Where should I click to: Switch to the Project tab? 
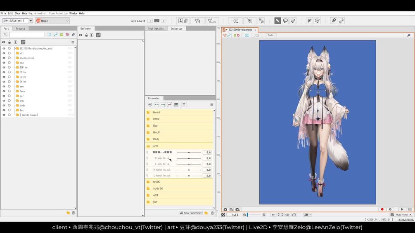tap(20, 28)
